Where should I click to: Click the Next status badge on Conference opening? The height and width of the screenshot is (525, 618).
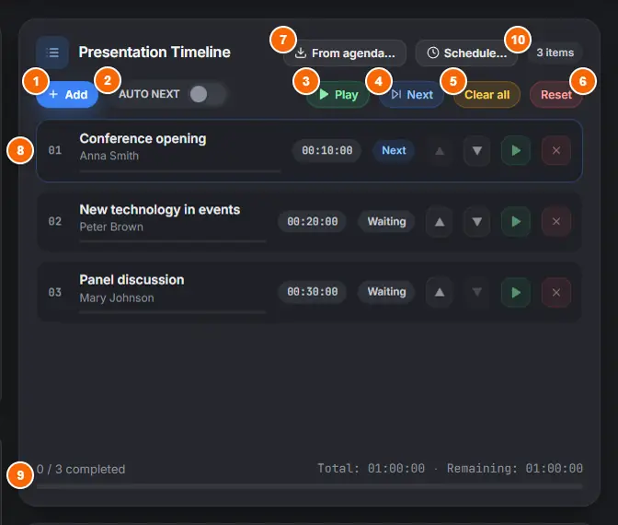394,150
